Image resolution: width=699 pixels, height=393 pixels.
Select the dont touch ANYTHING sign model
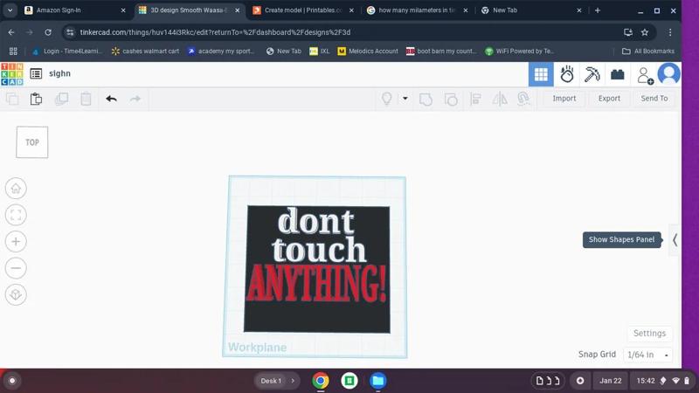click(317, 269)
